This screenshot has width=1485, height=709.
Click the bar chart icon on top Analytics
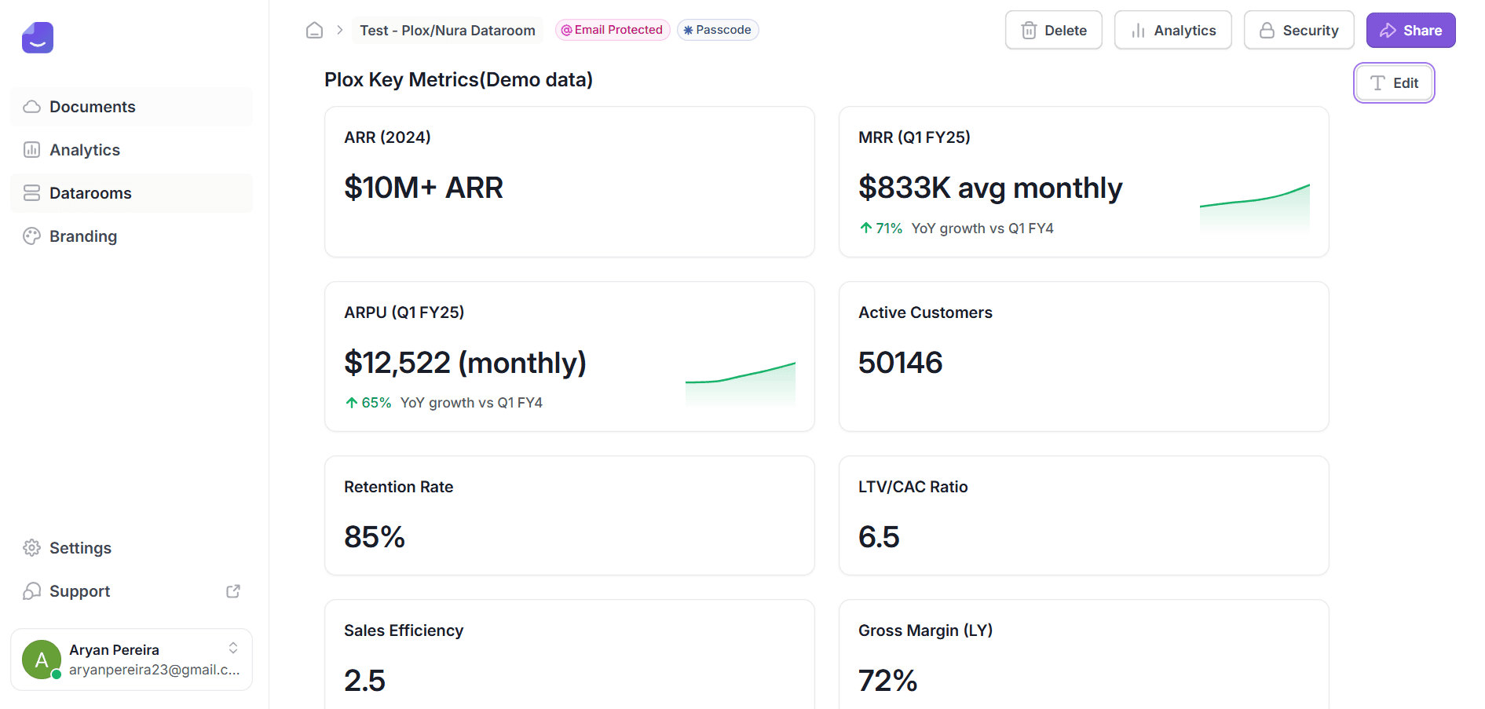tap(1138, 31)
